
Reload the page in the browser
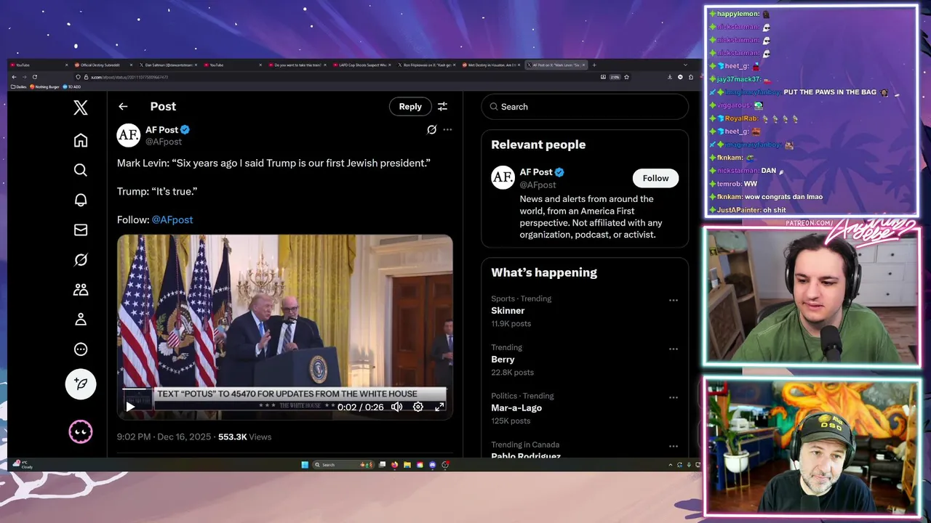click(35, 77)
